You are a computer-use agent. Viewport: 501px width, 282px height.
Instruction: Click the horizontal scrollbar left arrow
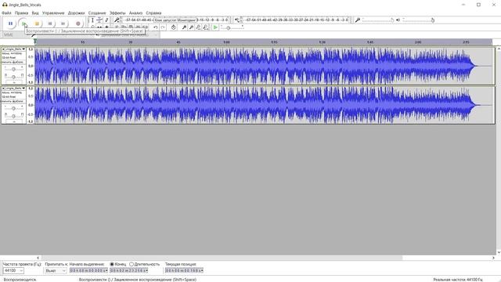pyautogui.click(x=38, y=258)
